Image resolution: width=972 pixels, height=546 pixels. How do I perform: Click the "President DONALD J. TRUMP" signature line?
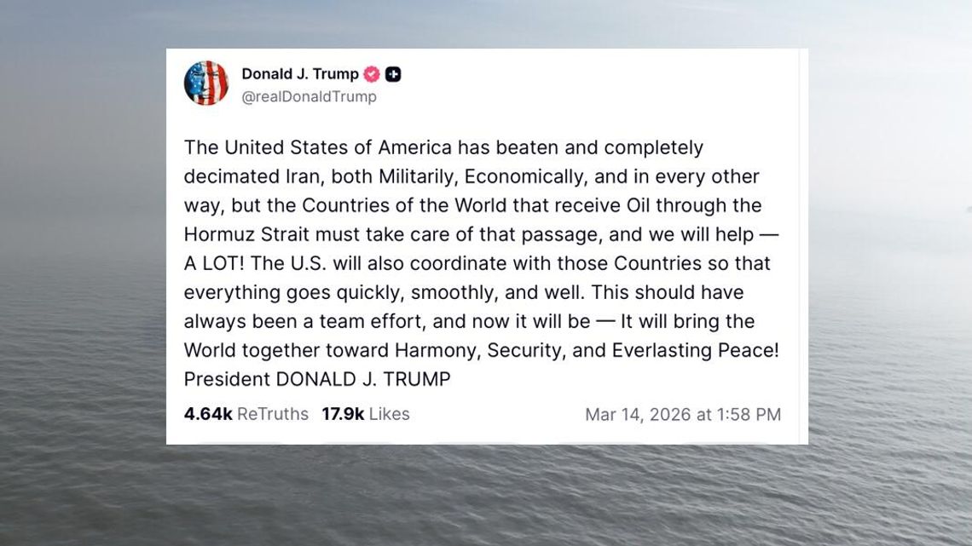point(317,380)
